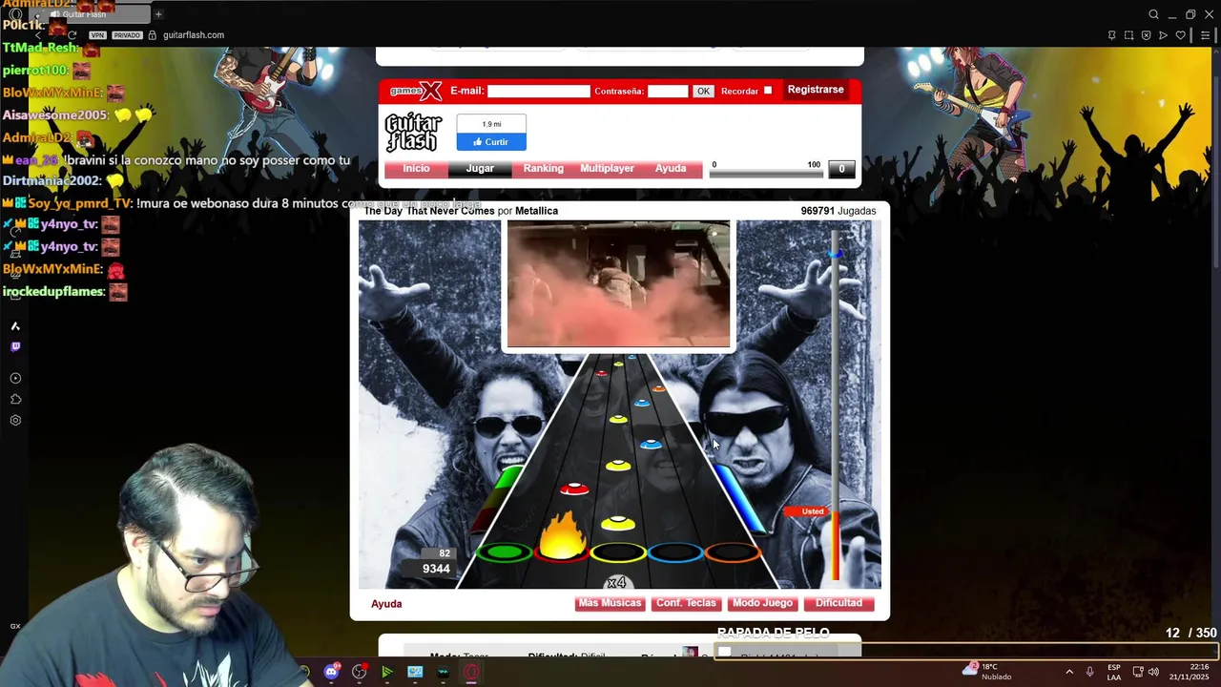Check the Recordar checkbox
This screenshot has width=1221, height=687.
click(x=768, y=91)
